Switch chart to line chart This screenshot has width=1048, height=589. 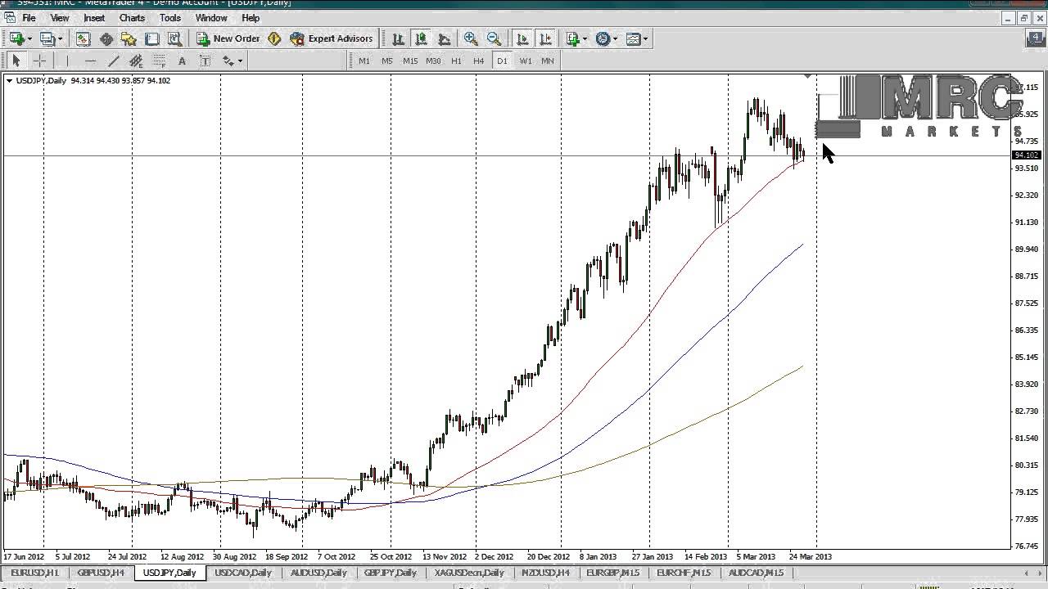(444, 38)
